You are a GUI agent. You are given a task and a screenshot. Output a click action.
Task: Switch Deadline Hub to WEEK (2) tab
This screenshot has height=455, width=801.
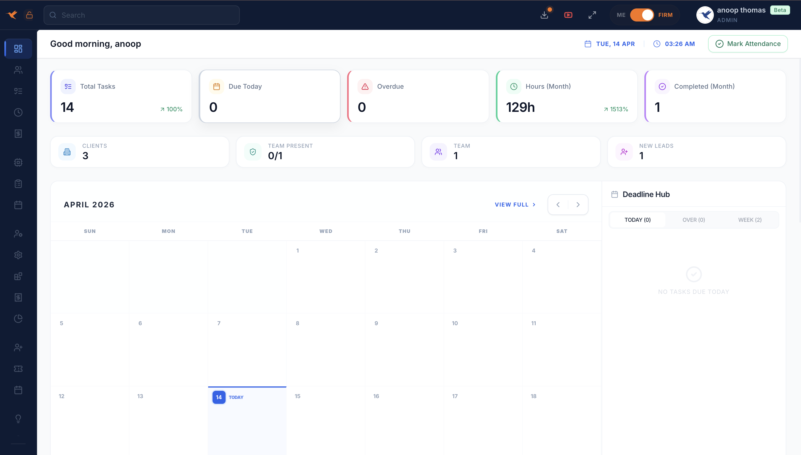750,220
